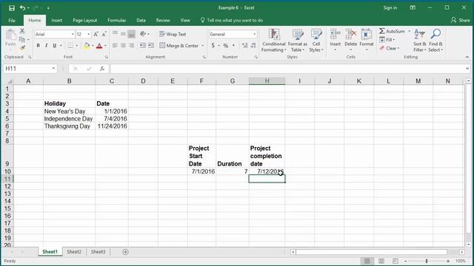Expand the Merge & Center dropdown arrow
This screenshot has width=474, height=266.
click(203, 46)
